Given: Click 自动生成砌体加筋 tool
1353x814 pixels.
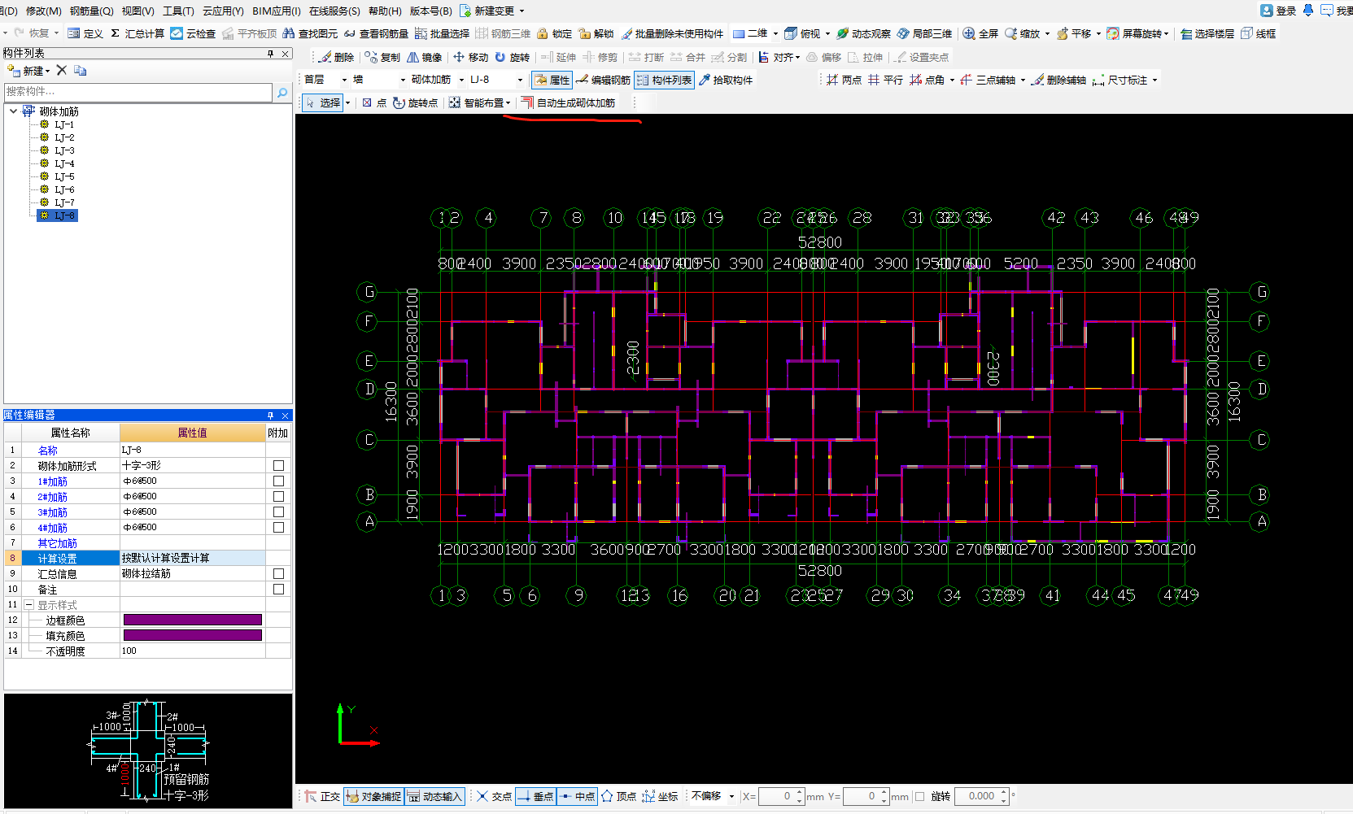Looking at the screenshot, I should [x=568, y=102].
